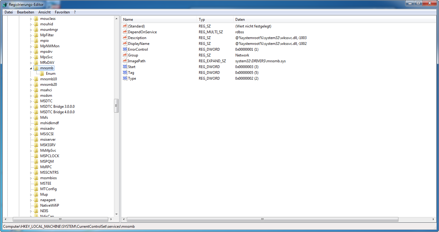
Task: Click the folder icon of MSDTC key
Action: [36, 101]
